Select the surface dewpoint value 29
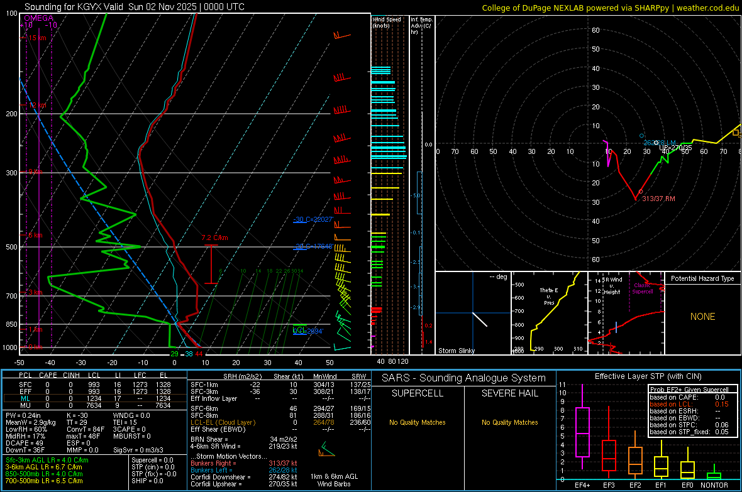This screenshot has width=742, height=492. point(174,354)
